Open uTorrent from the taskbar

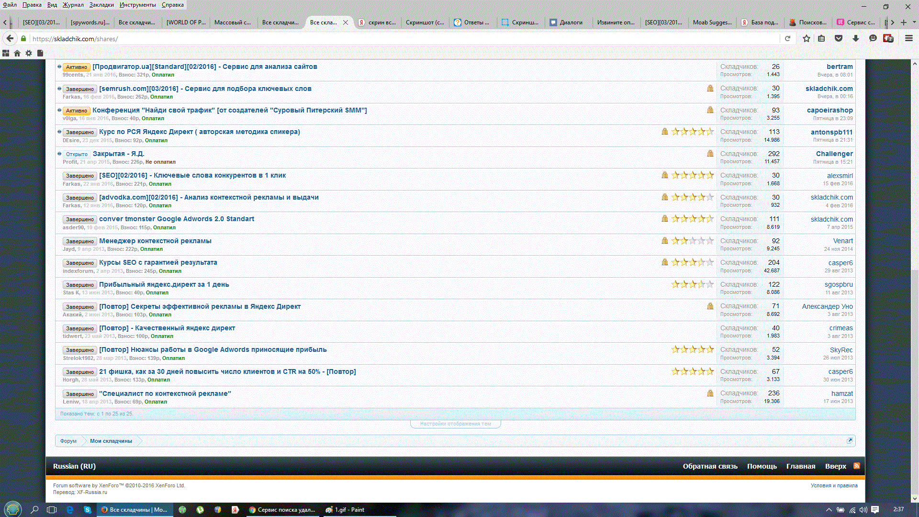[x=200, y=510]
